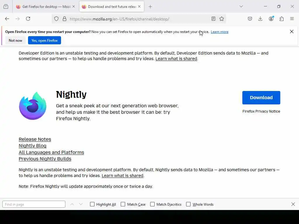Download Firefox Nightly

(x=261, y=97)
